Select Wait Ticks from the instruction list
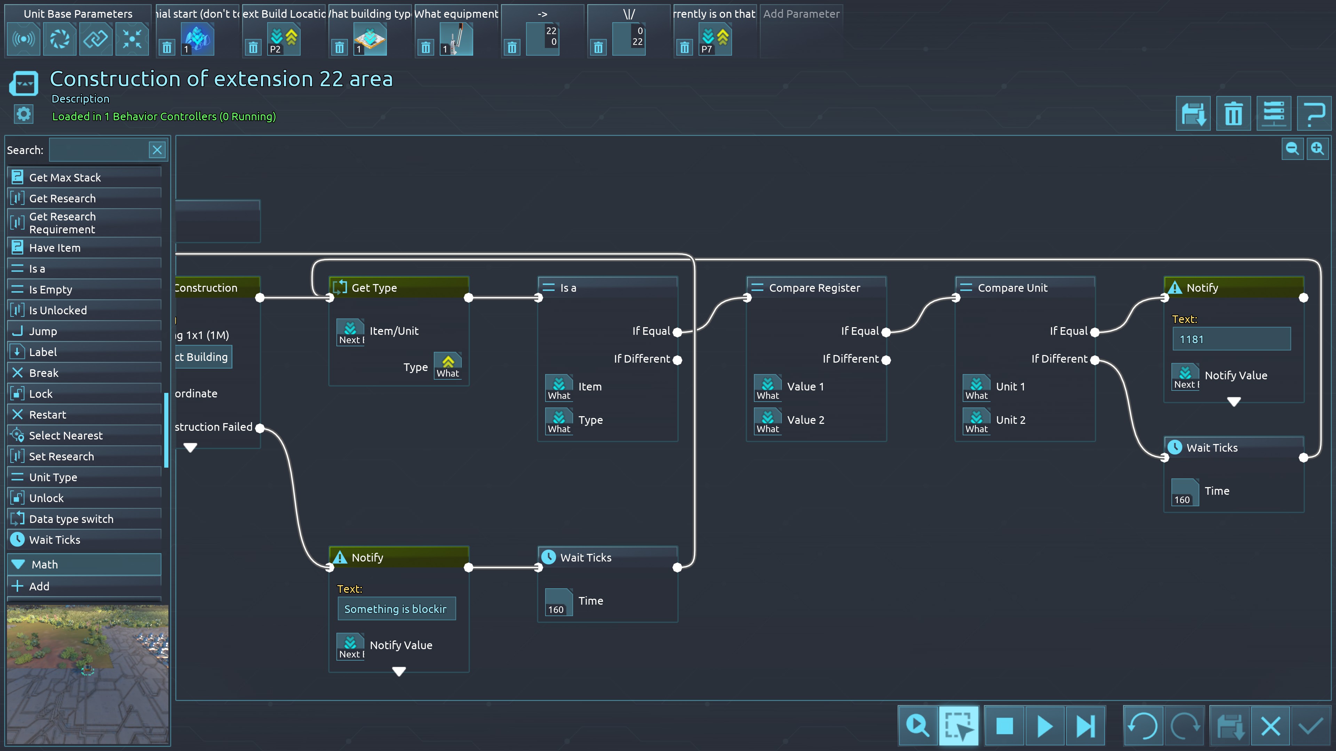The image size is (1336, 751). 55,540
